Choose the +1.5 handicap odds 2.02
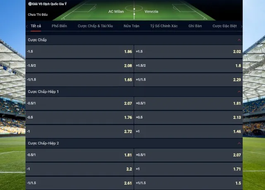The width and height of the screenshot is (265, 190). tap(188, 52)
